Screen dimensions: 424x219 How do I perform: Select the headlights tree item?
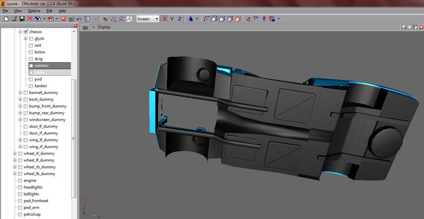pos(33,187)
